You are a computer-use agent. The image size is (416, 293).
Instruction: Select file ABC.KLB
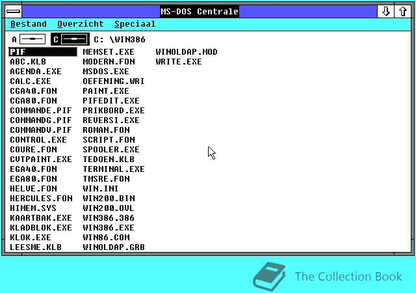tap(28, 62)
